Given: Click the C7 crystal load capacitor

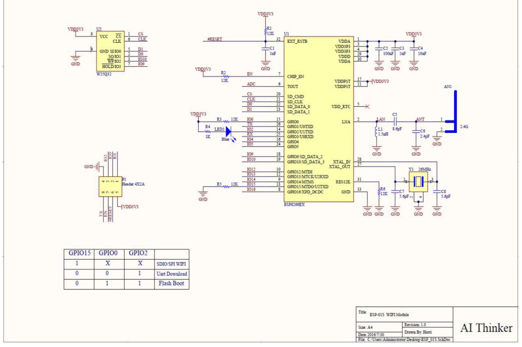Looking at the screenshot, I should (x=395, y=191).
